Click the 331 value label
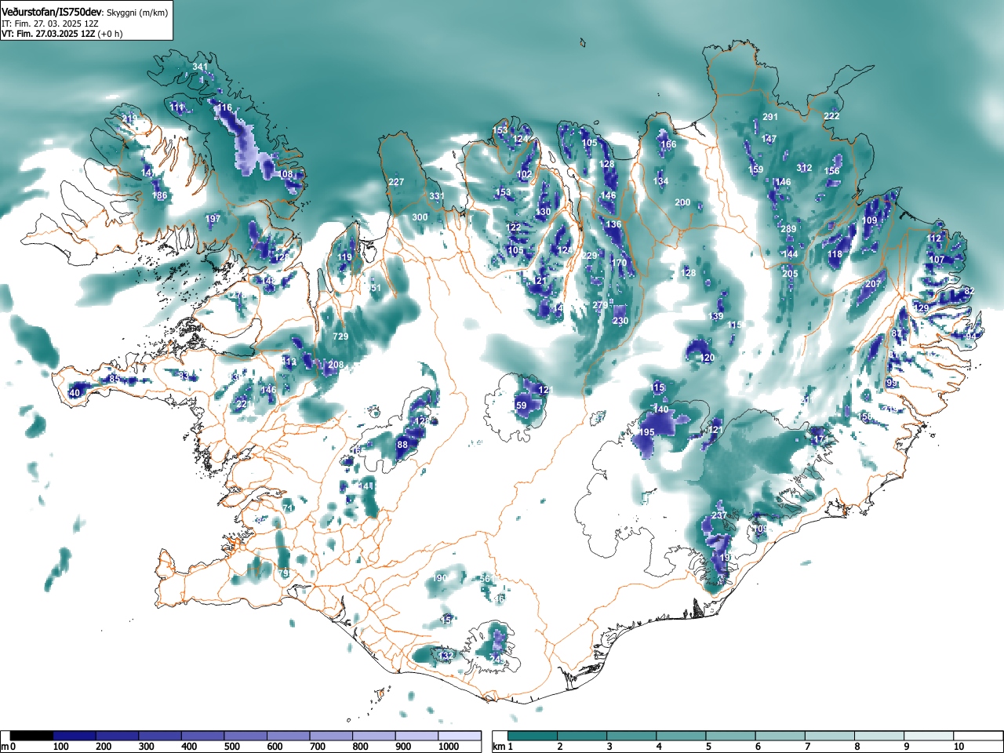The width and height of the screenshot is (1004, 753). pyautogui.click(x=437, y=196)
